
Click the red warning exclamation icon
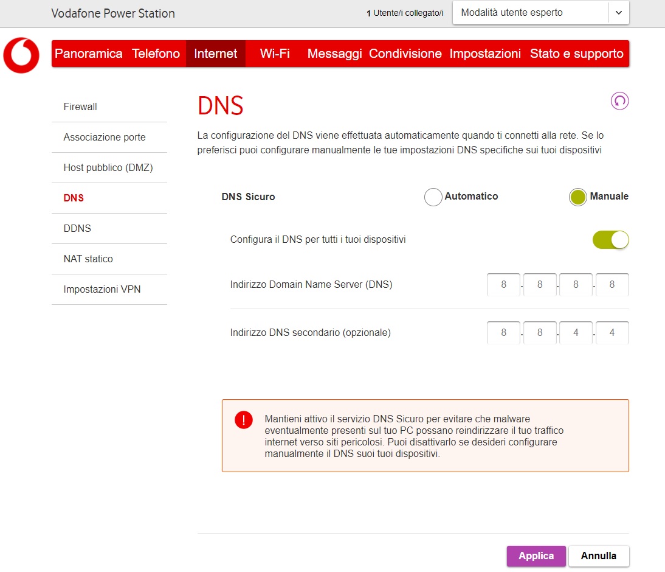(x=244, y=420)
